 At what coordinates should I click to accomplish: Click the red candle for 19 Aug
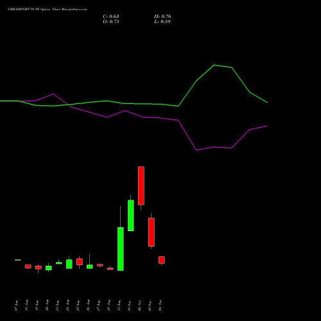[39, 268]
